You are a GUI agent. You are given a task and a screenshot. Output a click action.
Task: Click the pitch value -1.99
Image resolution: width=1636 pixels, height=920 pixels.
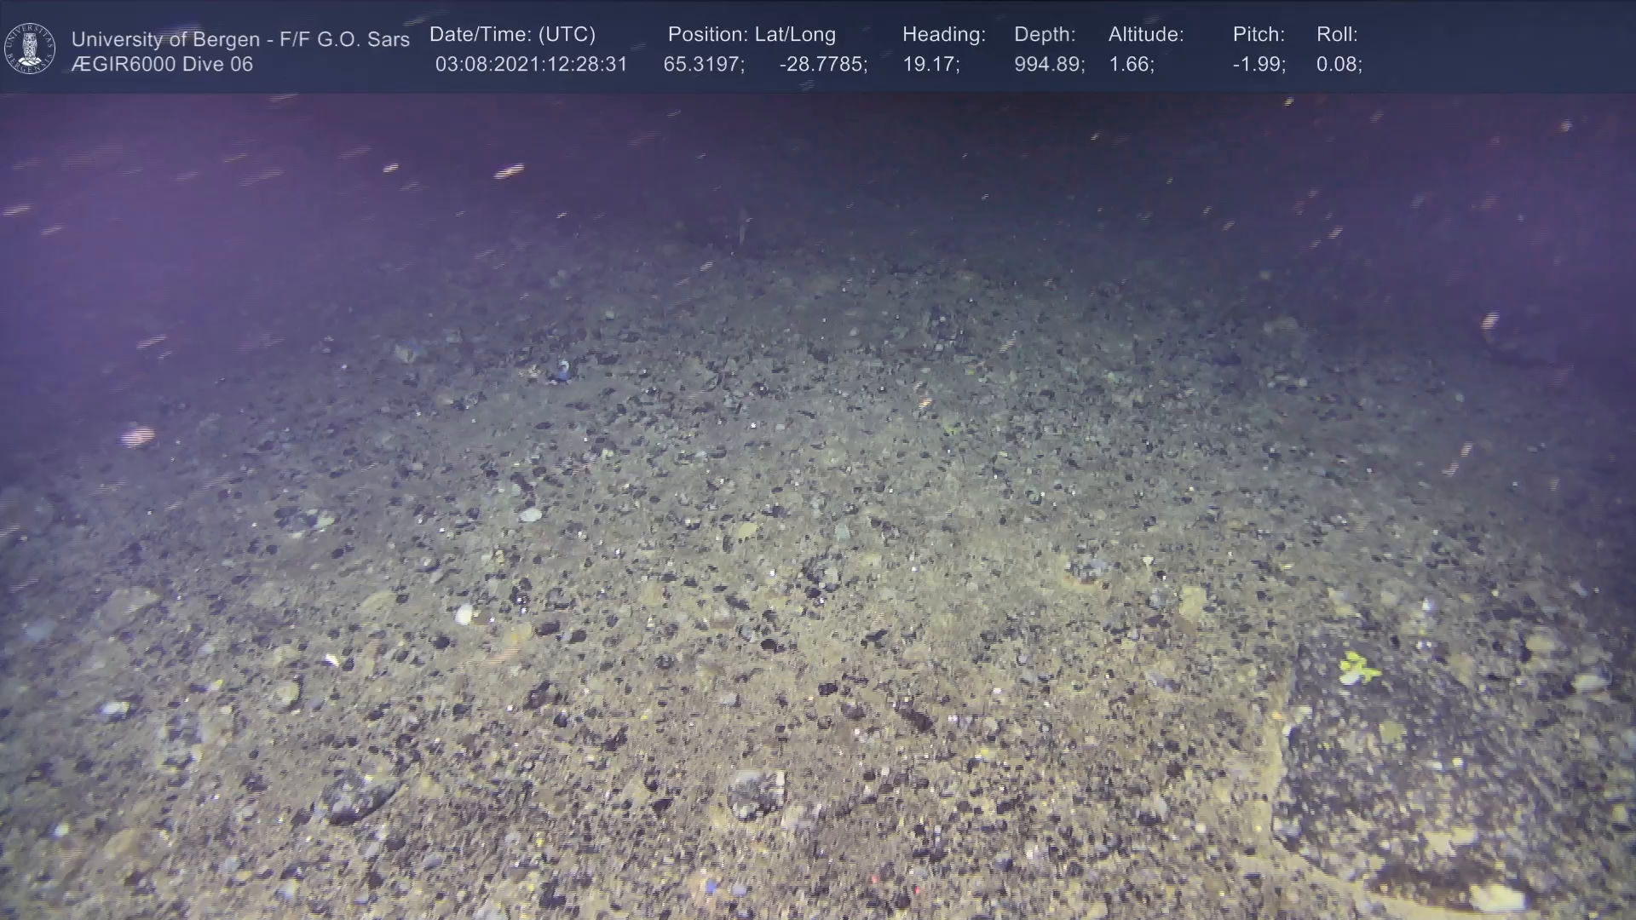tap(1259, 65)
